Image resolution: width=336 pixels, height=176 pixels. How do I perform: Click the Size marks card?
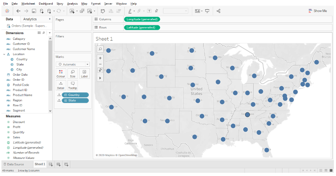[x=72, y=74]
